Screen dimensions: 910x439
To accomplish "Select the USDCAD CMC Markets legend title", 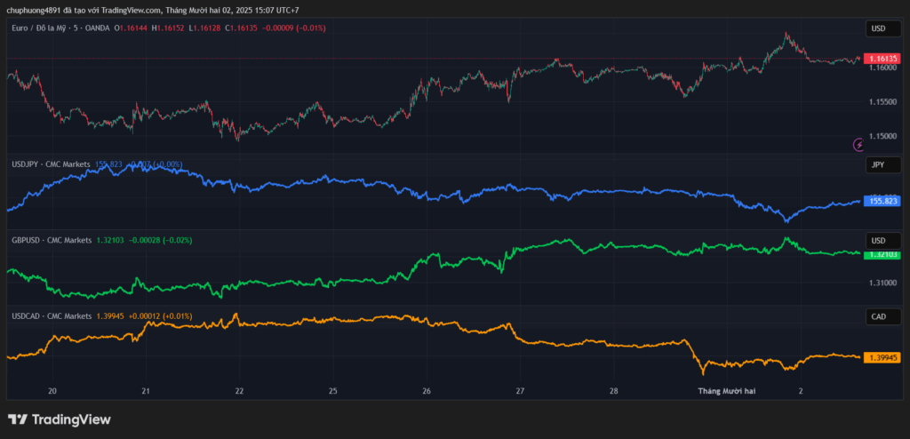I will point(52,315).
